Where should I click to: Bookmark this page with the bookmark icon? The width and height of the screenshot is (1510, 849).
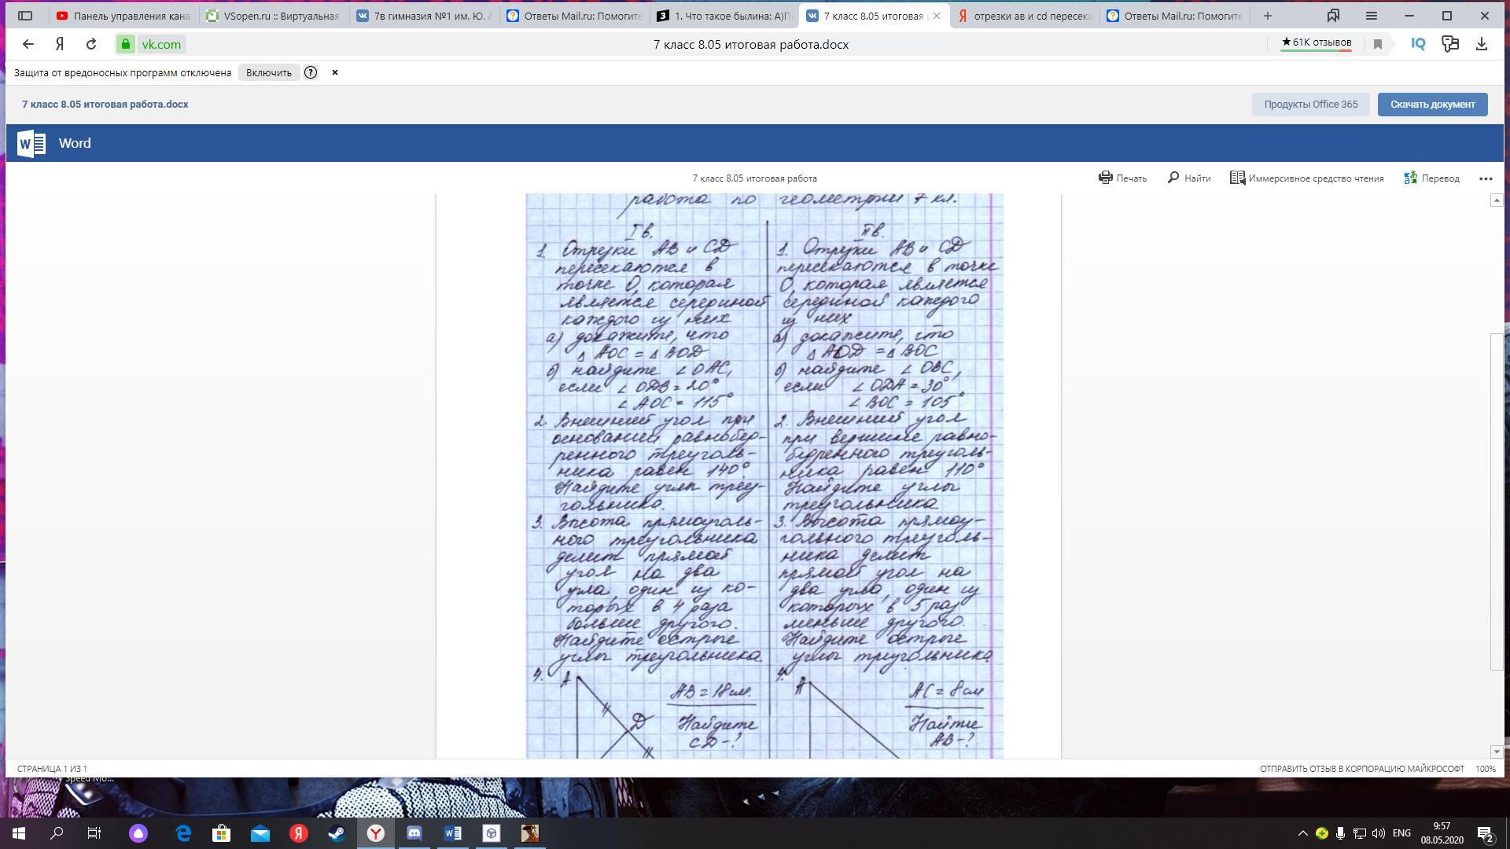[x=1378, y=44]
